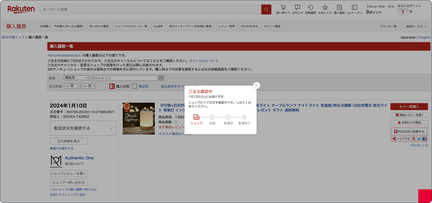Viewport: 432px width, 203px height.
Task: Click 注文詳細を表示 button
Action: (x=69, y=141)
